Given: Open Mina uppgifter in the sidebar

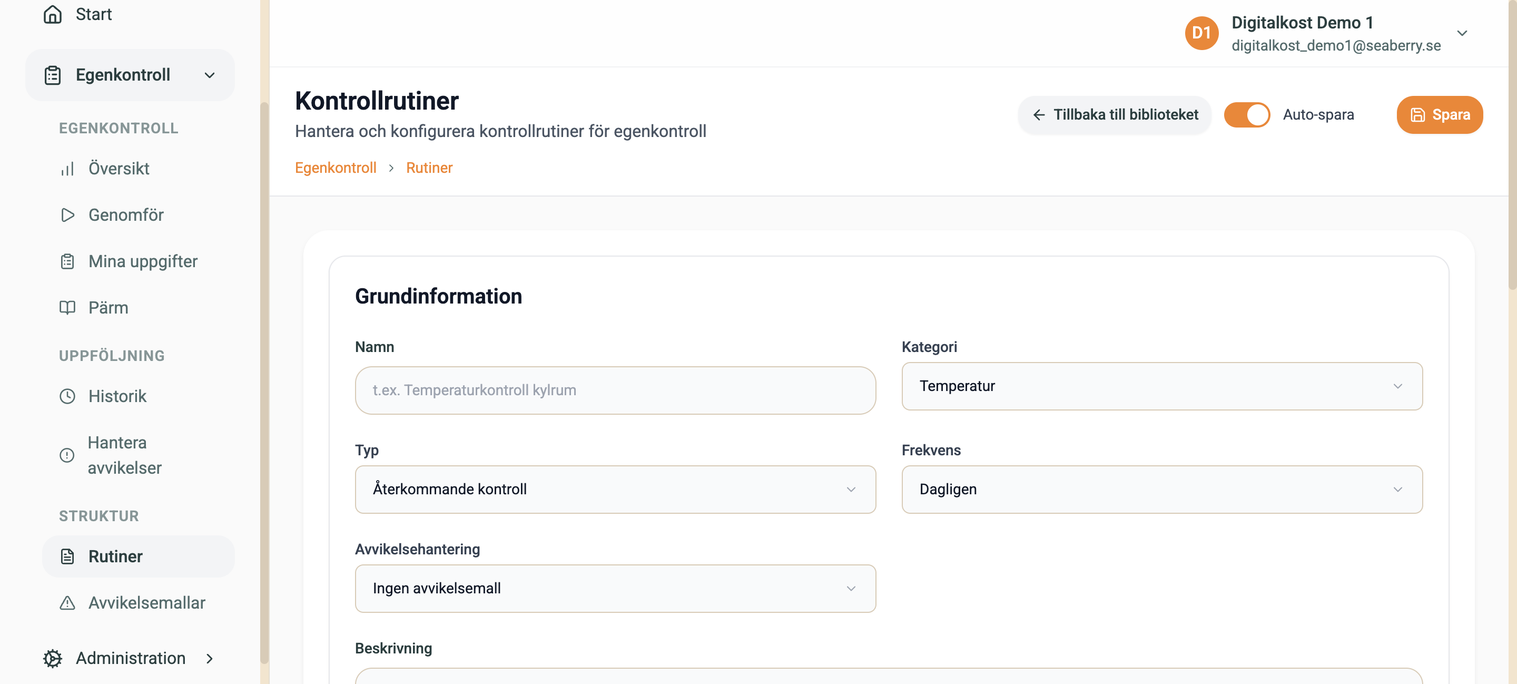Looking at the screenshot, I should click(139, 261).
